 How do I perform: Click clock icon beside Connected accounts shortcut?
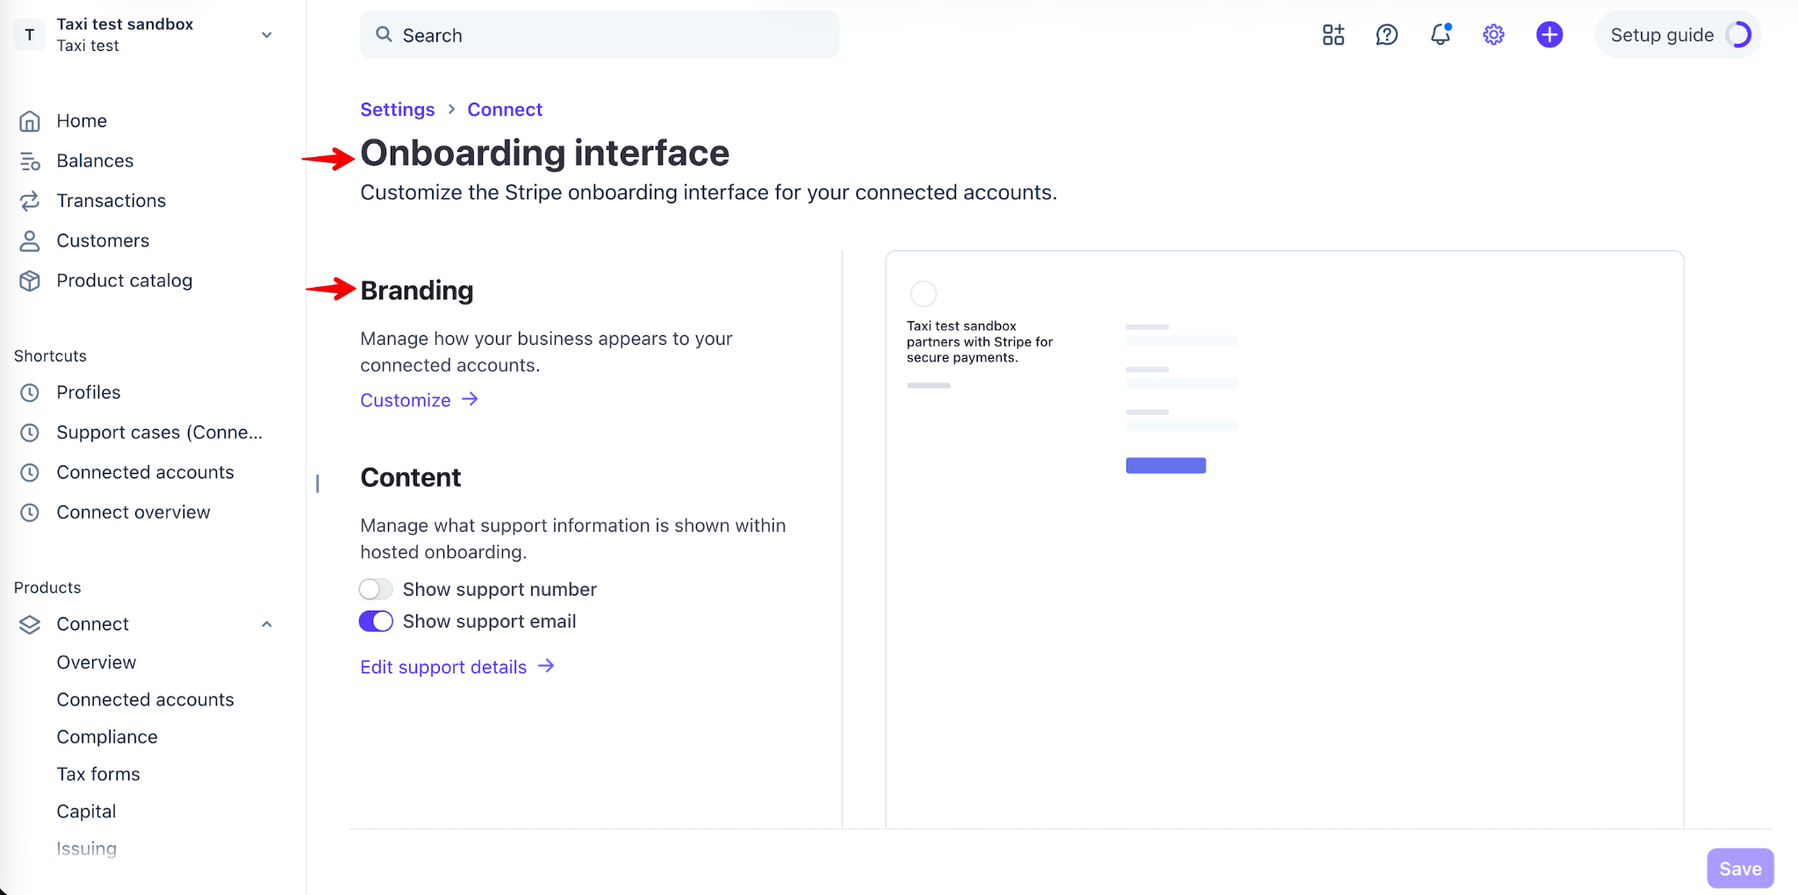pyautogui.click(x=30, y=473)
